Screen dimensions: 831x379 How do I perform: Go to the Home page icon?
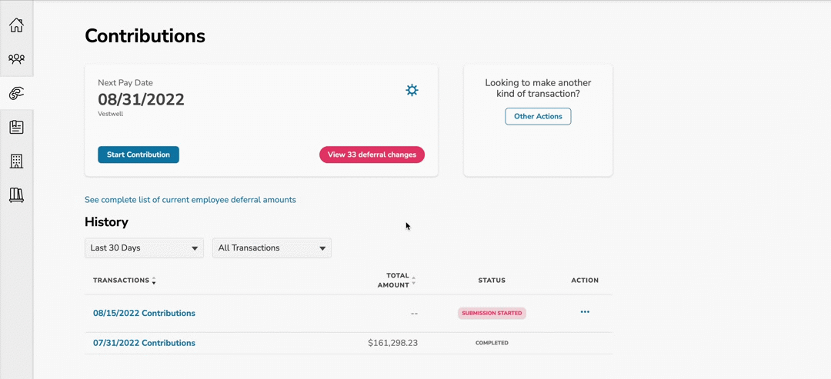coord(16,25)
